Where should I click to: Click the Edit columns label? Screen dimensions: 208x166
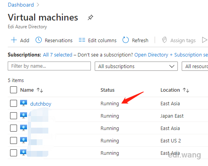tap(102, 40)
